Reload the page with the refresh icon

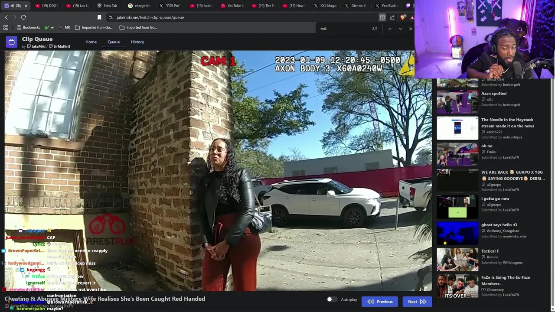(23, 17)
